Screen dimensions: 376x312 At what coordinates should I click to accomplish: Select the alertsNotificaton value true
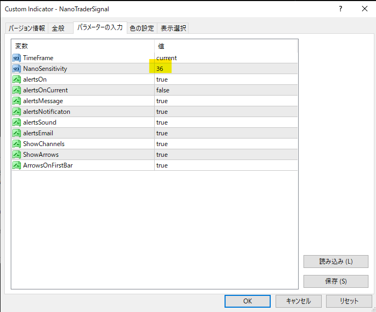(162, 112)
